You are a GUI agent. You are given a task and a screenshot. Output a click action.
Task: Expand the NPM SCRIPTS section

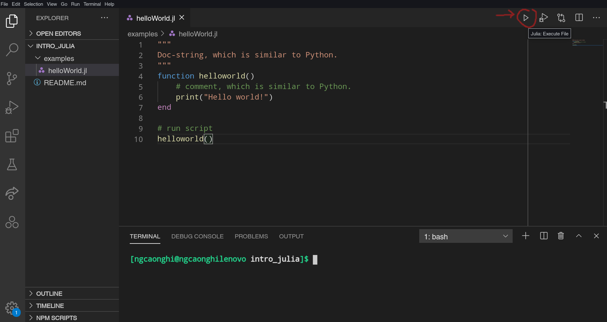tap(72, 318)
